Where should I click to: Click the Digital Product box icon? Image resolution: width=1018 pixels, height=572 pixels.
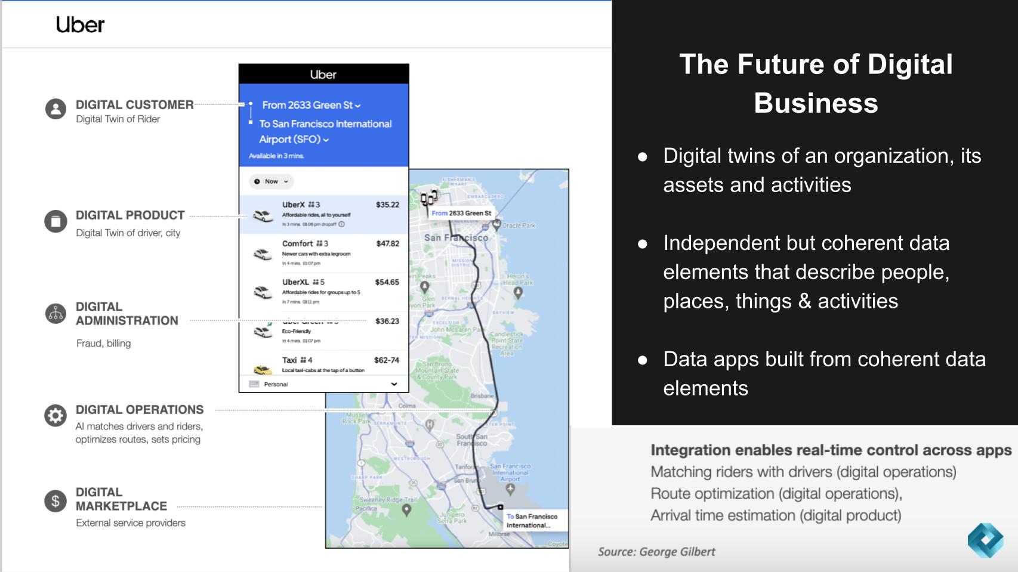pos(55,220)
